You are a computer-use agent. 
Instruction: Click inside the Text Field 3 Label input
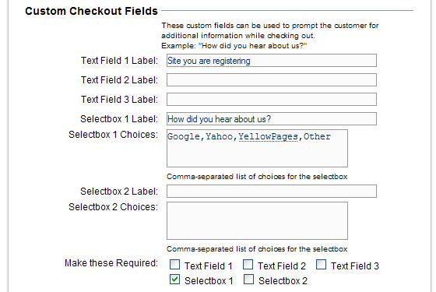click(272, 100)
